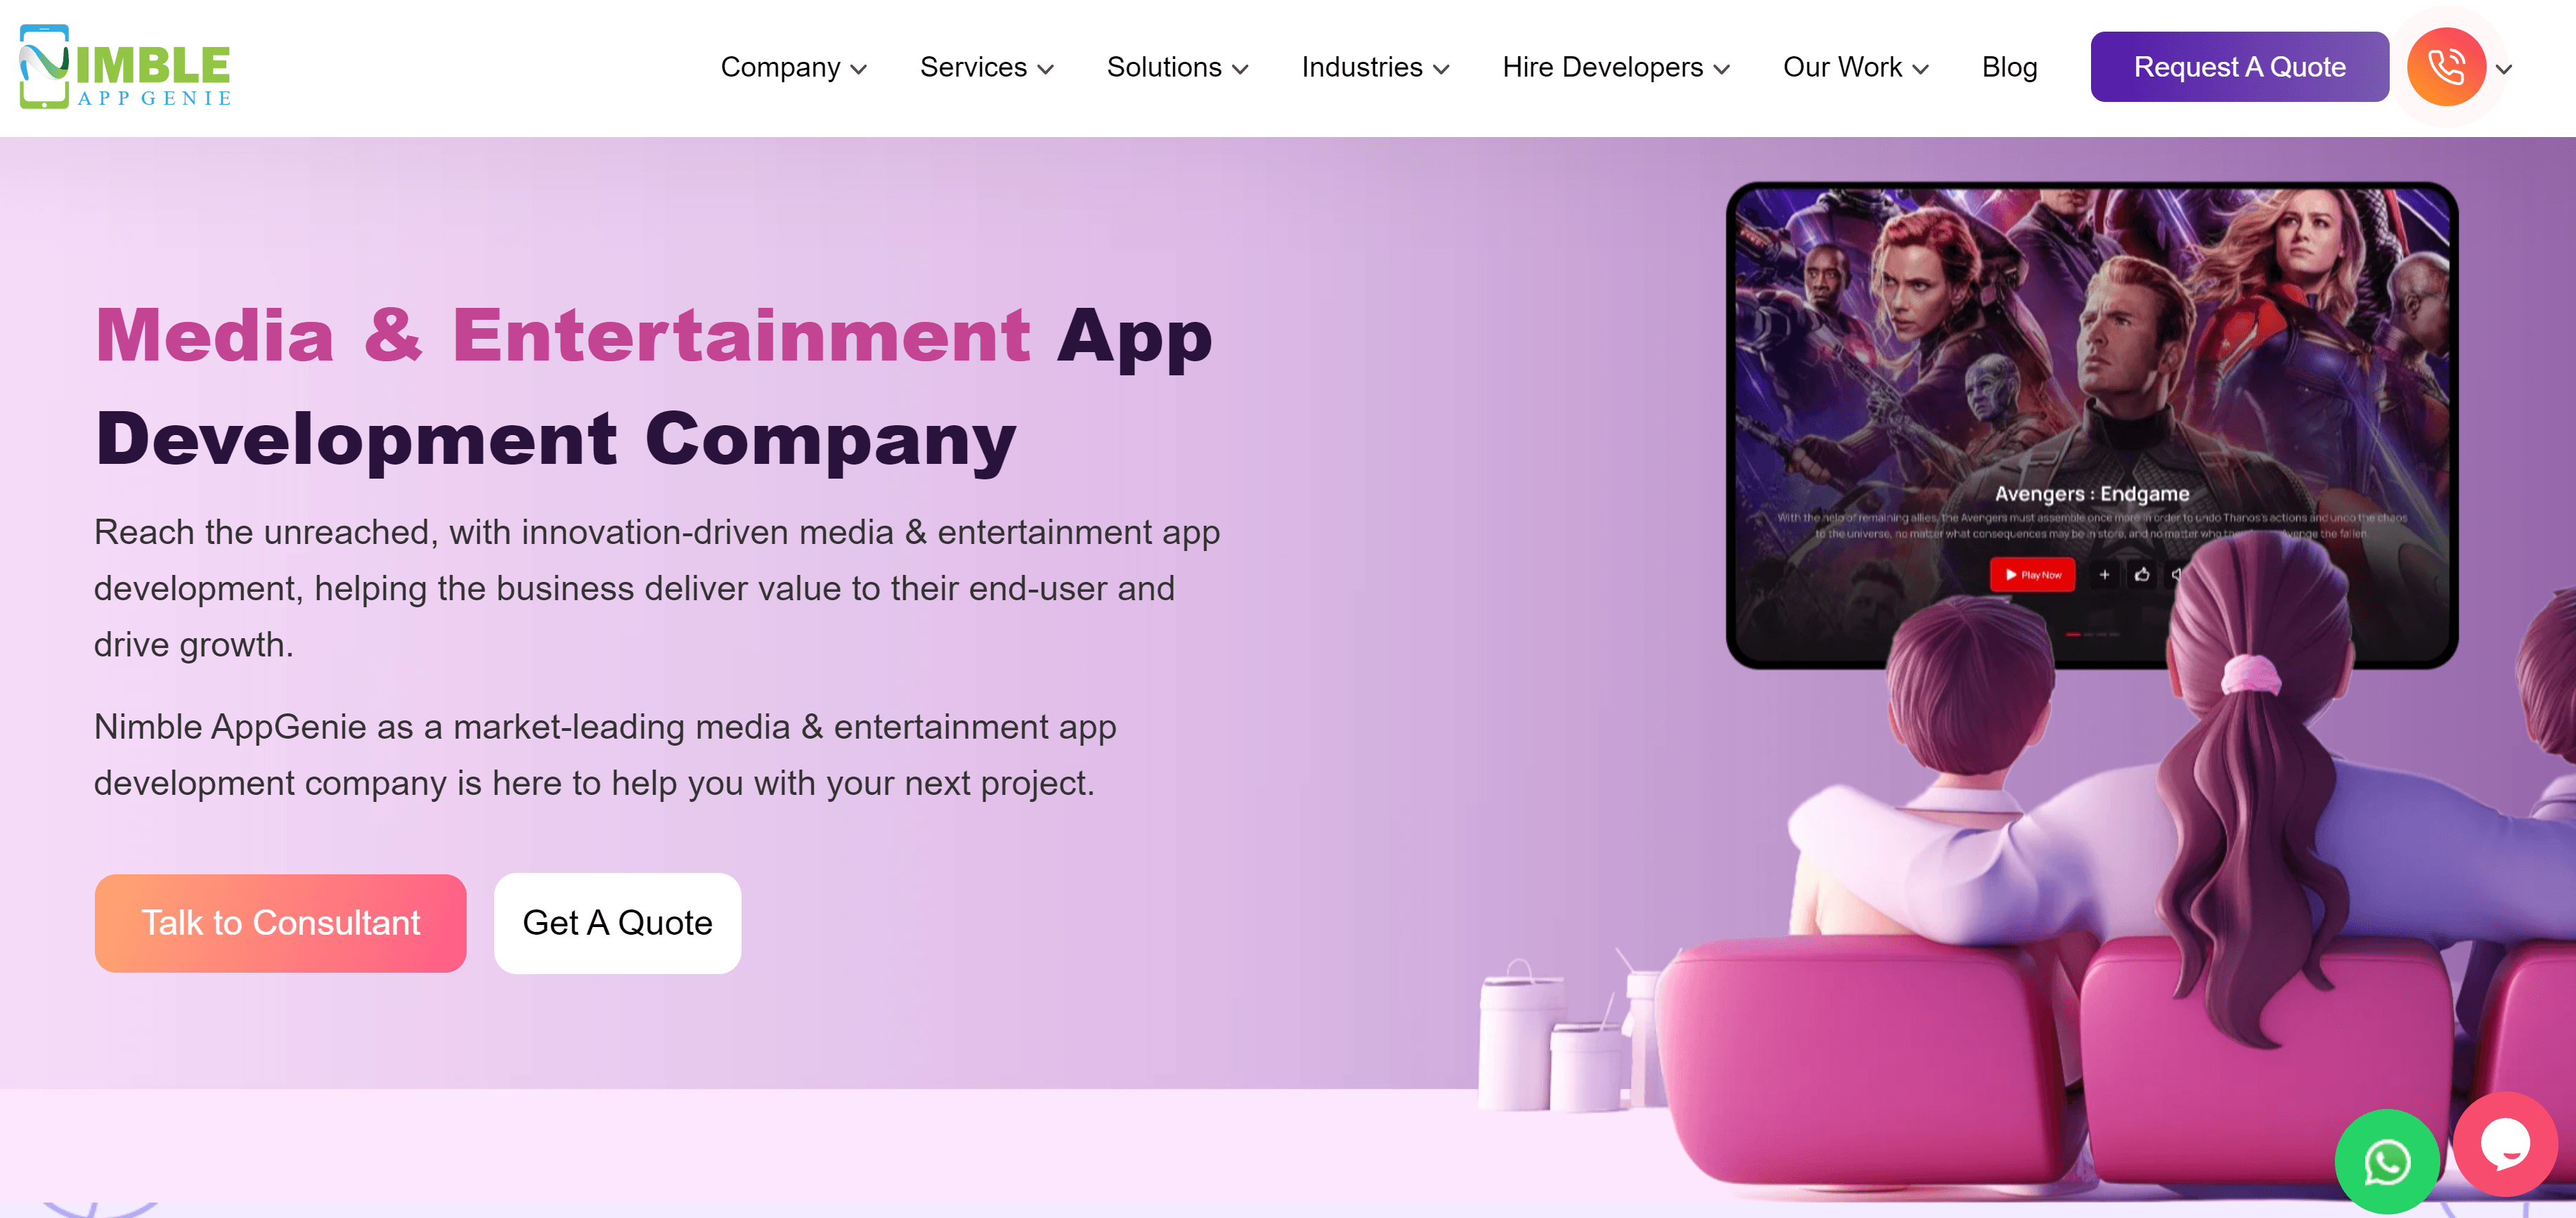Viewport: 2576px width, 1218px height.
Task: Expand the chevron beside the phone icon
Action: coord(2504,69)
